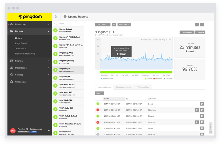The image size is (221, 145).
Task: Click the blue Response time legend swatch
Action: point(101,79)
